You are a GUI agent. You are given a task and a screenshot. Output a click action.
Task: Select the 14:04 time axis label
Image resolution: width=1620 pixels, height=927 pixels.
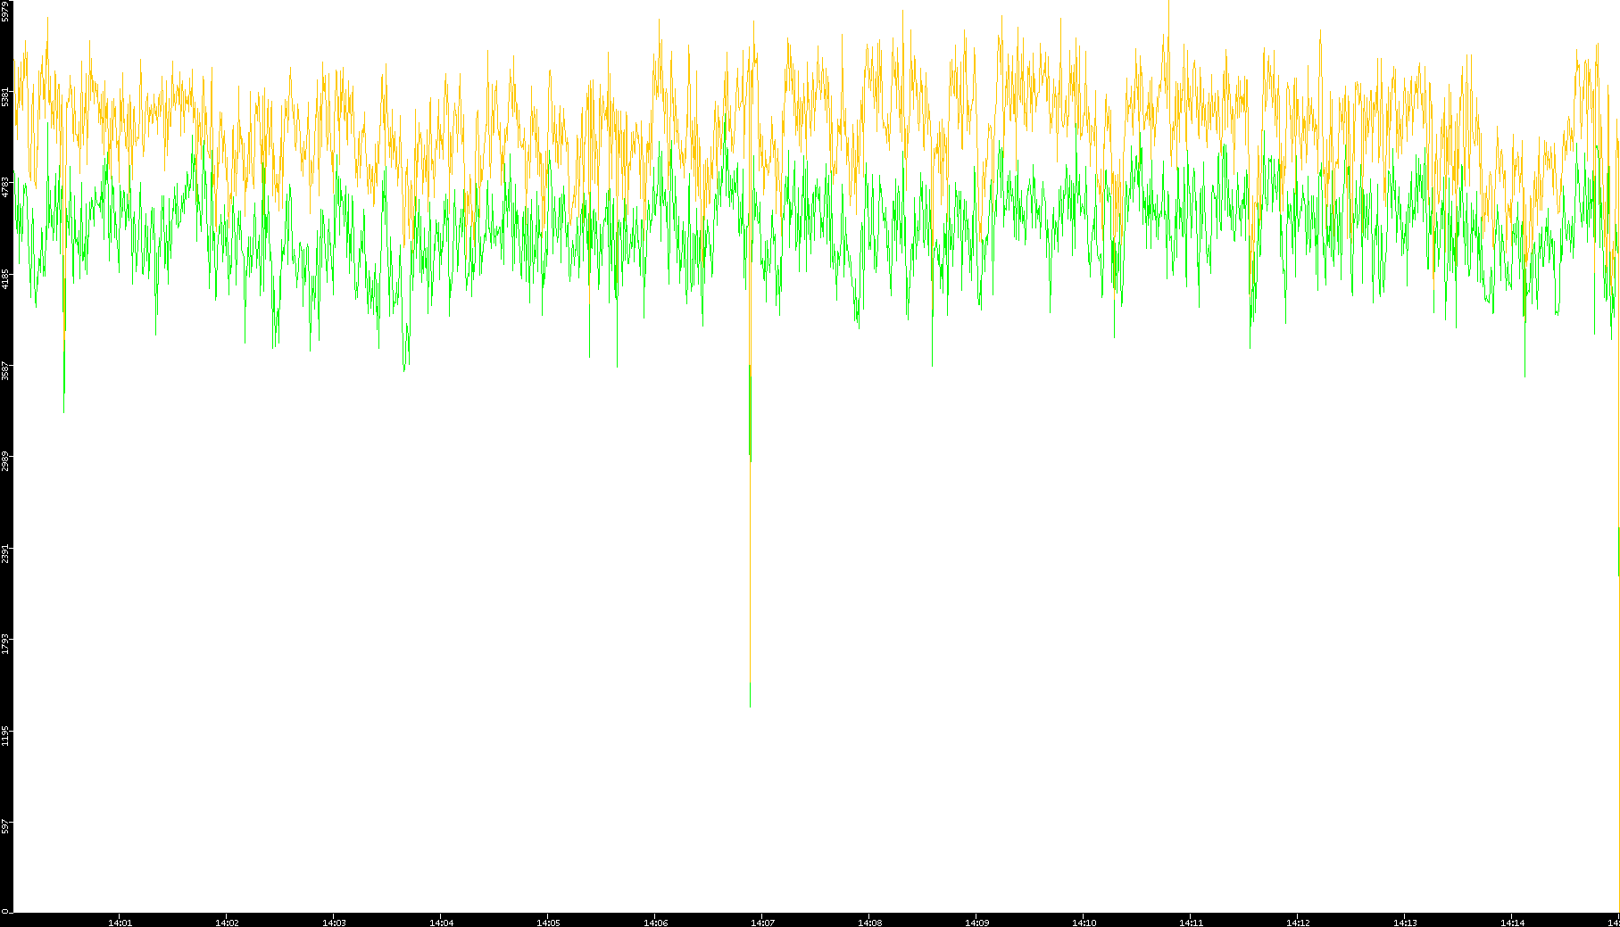click(x=441, y=923)
